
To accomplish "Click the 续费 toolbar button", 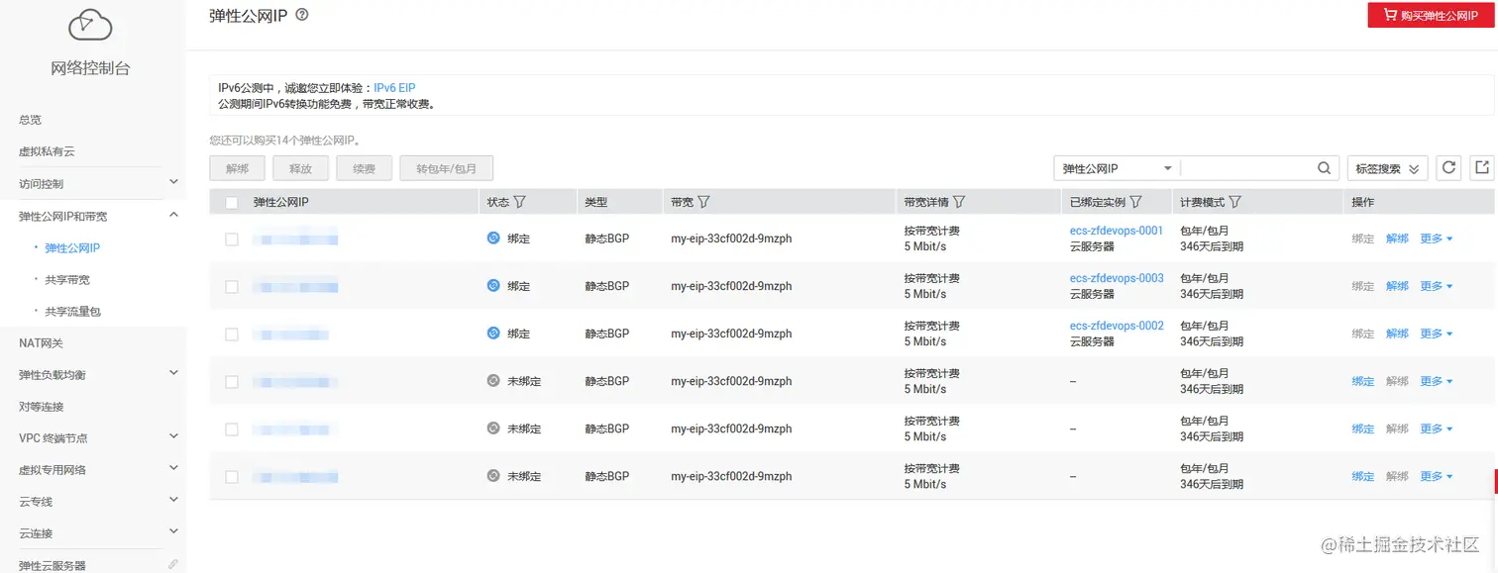I will coord(365,168).
